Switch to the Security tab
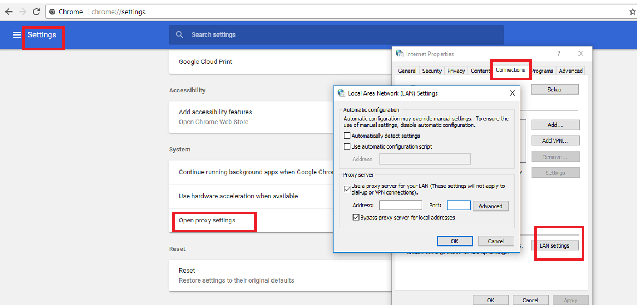 pos(432,71)
